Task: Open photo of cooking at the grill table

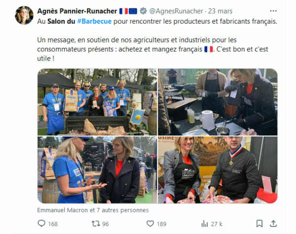Action: coord(218,102)
